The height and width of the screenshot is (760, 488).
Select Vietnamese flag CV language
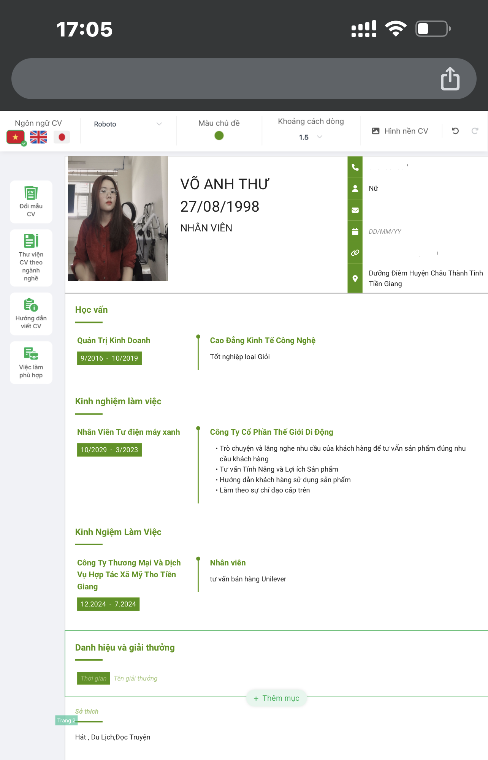click(x=16, y=137)
